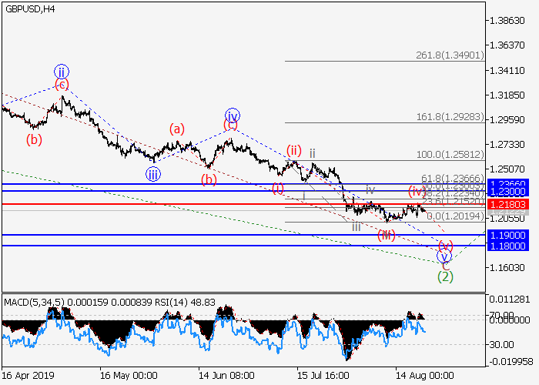Select the 14 Jun 08:00 date marker
This screenshot has width=539, height=385.
226,376
